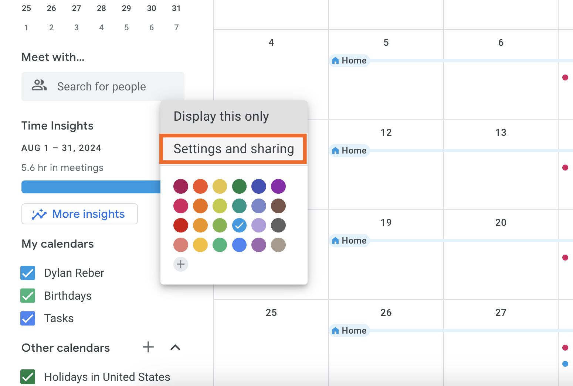Pick the lime yellow-green swatch, second row
573x386 pixels.
point(220,206)
